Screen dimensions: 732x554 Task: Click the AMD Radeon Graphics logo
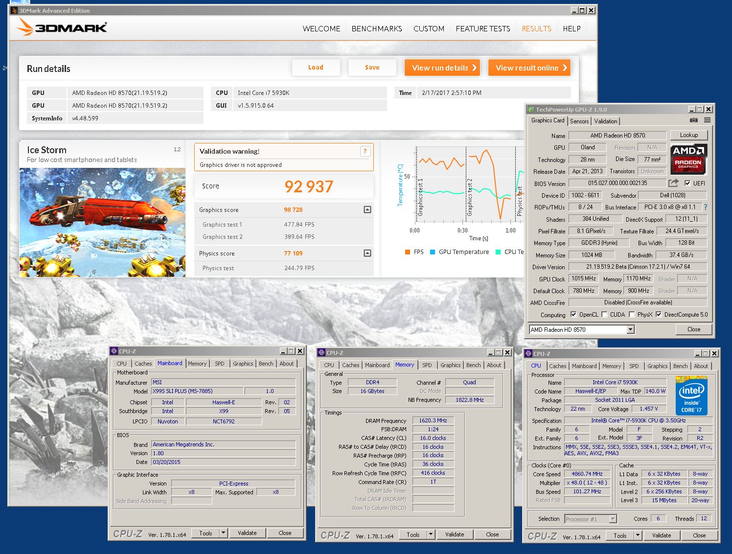(688, 159)
